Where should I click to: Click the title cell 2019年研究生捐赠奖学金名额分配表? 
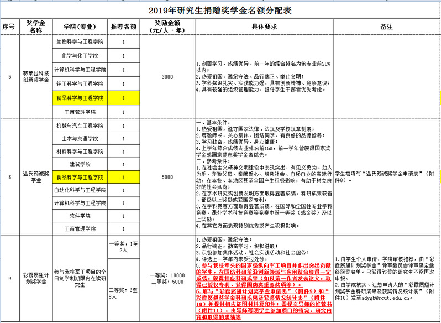pos(220,10)
